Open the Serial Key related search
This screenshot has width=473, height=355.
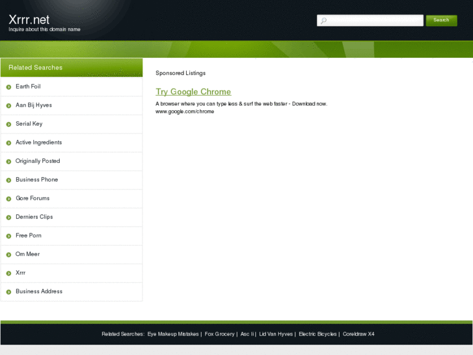pos(29,124)
